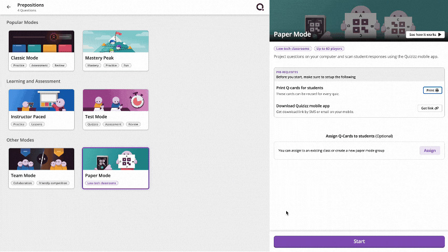This screenshot has width=448, height=252.
Task: Click the PRE-REQUISITES label
Action: [x=287, y=72]
